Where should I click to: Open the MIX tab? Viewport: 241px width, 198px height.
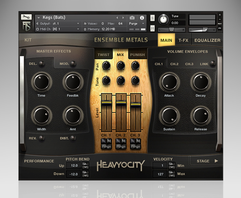click(x=120, y=55)
